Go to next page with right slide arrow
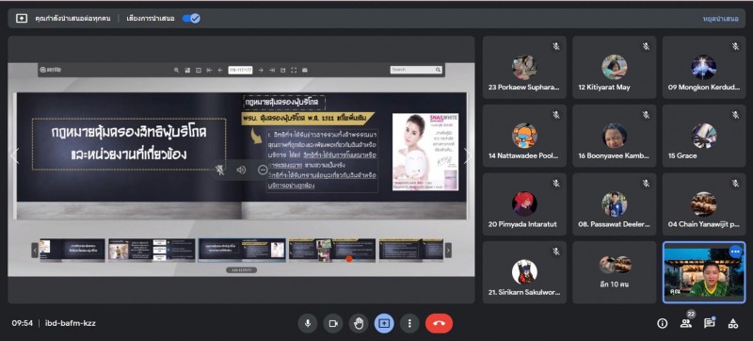The height and width of the screenshot is (341, 753). pyautogui.click(x=468, y=155)
